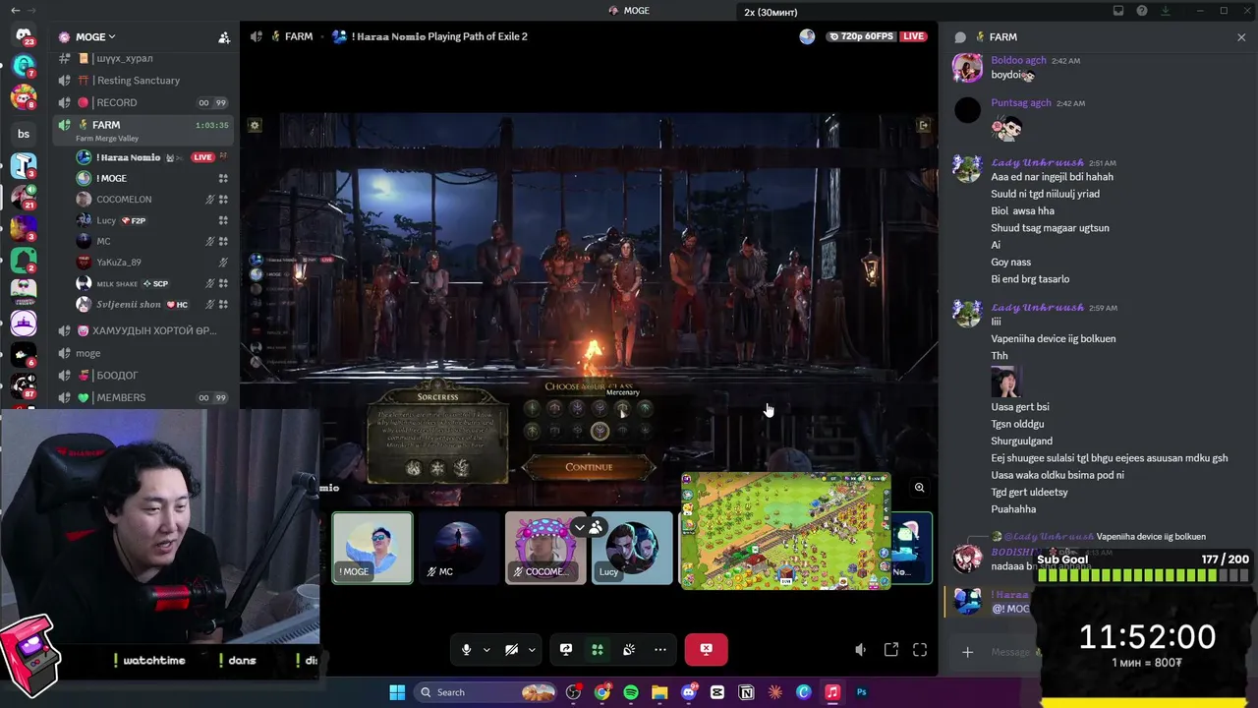Click Continue button in game stream
Image resolution: width=1258 pixels, height=708 pixels.
(x=589, y=467)
